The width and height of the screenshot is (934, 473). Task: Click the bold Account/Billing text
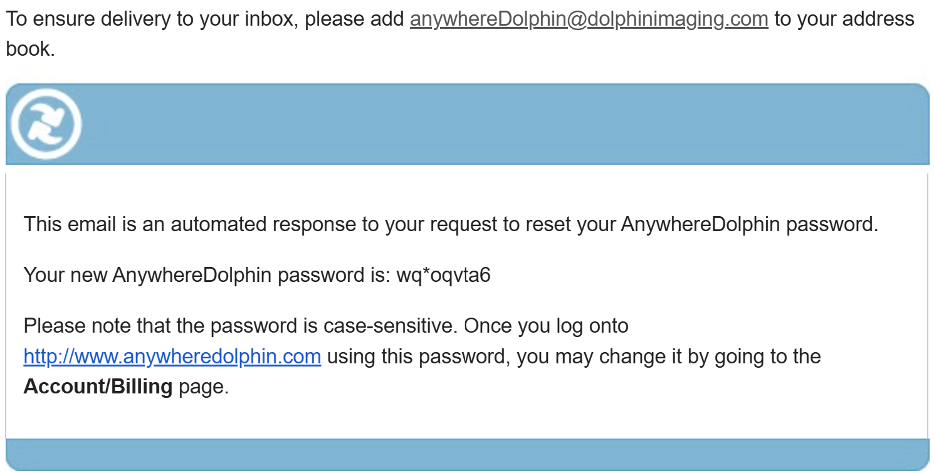[x=98, y=387]
